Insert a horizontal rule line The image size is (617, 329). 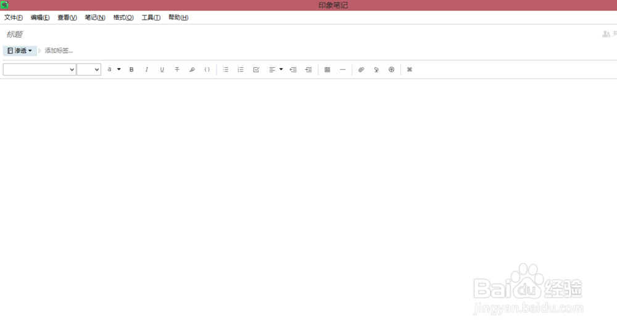[342, 70]
